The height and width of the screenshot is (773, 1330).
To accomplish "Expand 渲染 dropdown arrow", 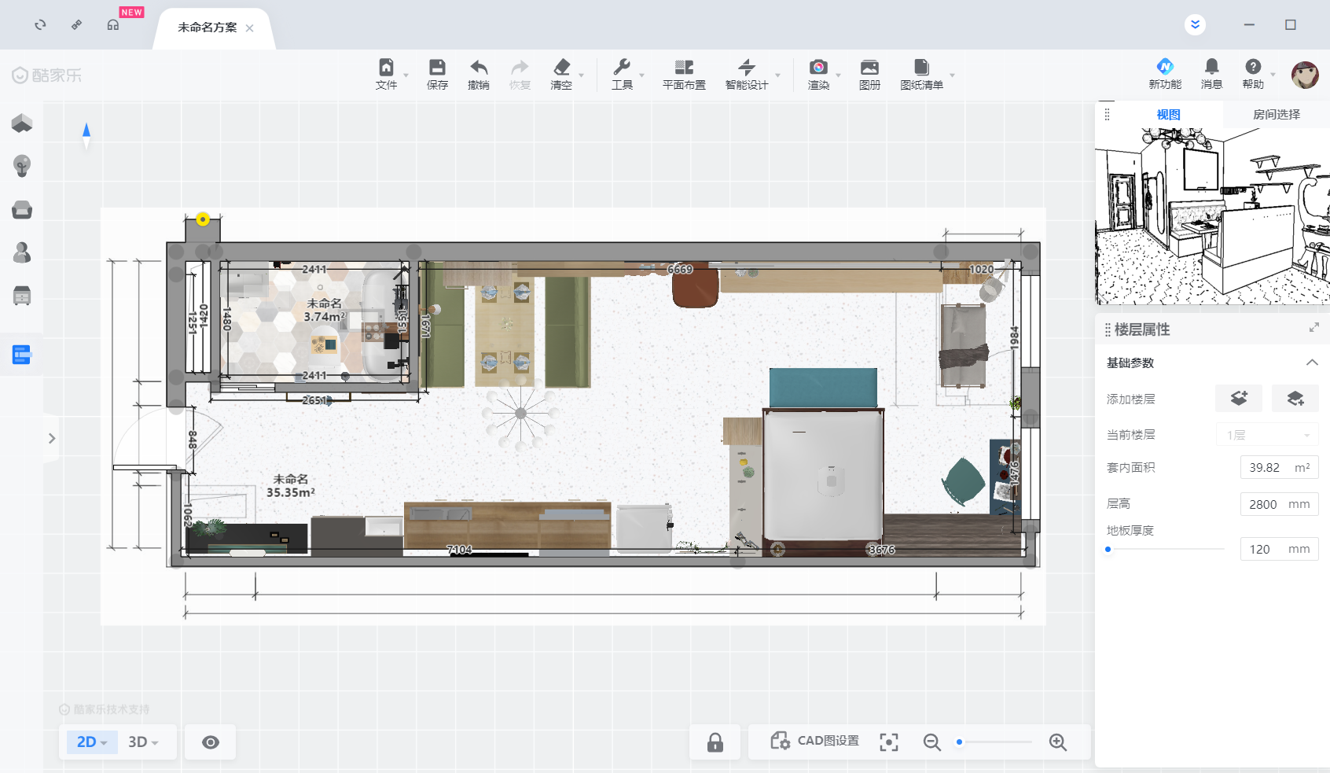I will click(x=838, y=75).
